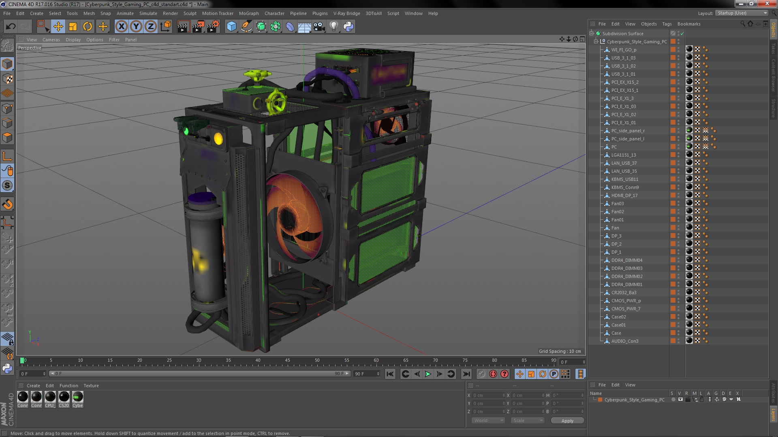Open the MoGraph menu

[249, 13]
